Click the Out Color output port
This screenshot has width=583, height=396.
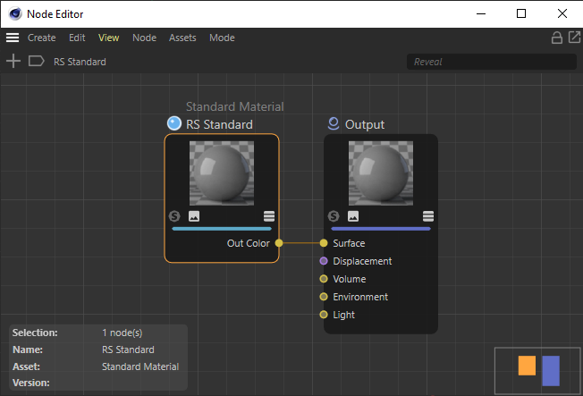pos(279,243)
